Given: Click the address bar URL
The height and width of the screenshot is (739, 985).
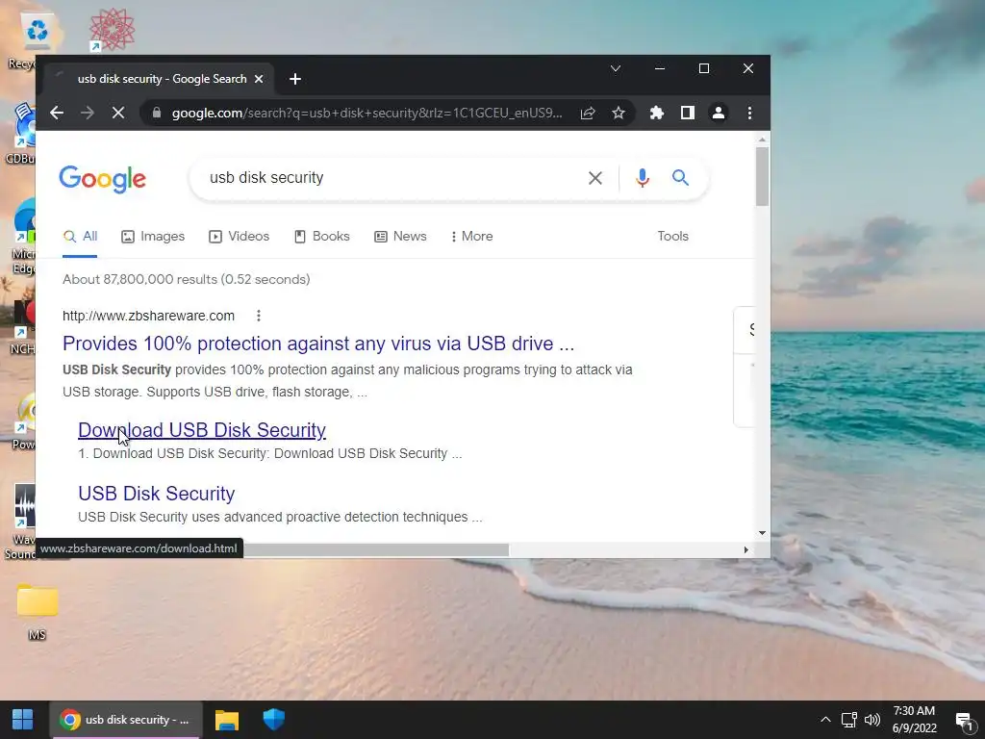Looking at the screenshot, I should (x=366, y=114).
